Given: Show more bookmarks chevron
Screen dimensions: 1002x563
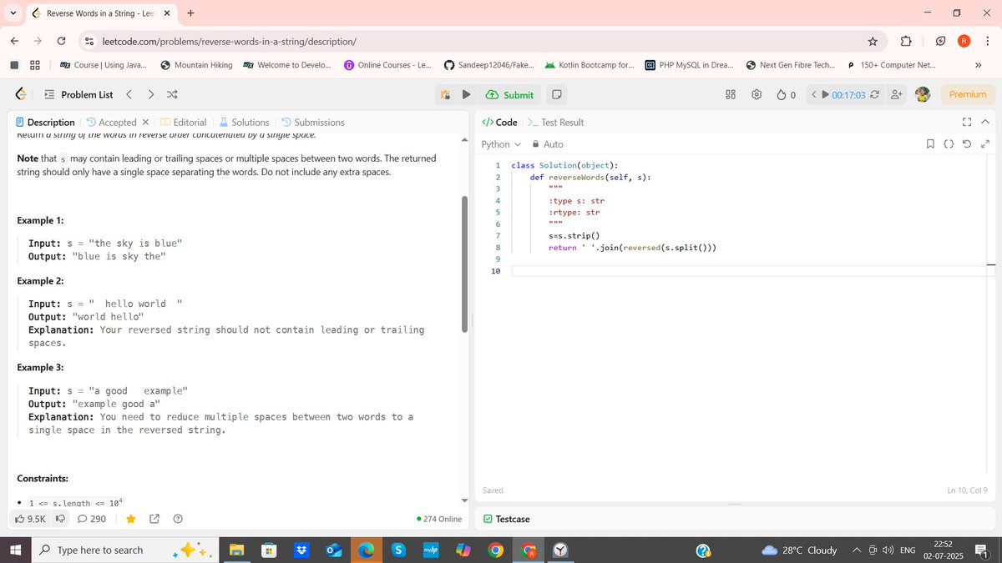Looking at the screenshot, I should tap(977, 65).
